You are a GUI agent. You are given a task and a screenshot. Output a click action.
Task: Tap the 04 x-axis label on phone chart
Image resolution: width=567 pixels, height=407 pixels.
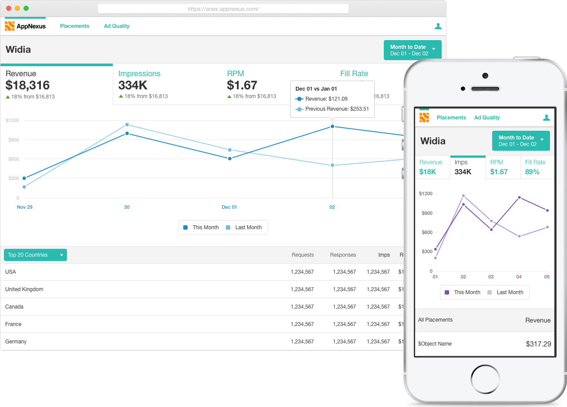pos(519,277)
